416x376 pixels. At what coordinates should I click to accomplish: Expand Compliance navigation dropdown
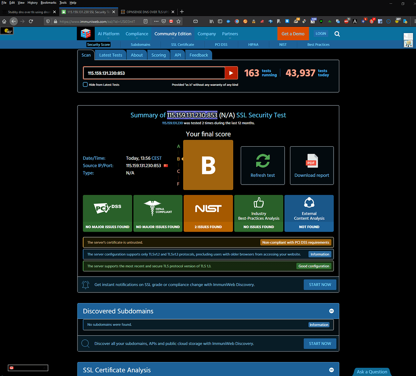coord(137,34)
